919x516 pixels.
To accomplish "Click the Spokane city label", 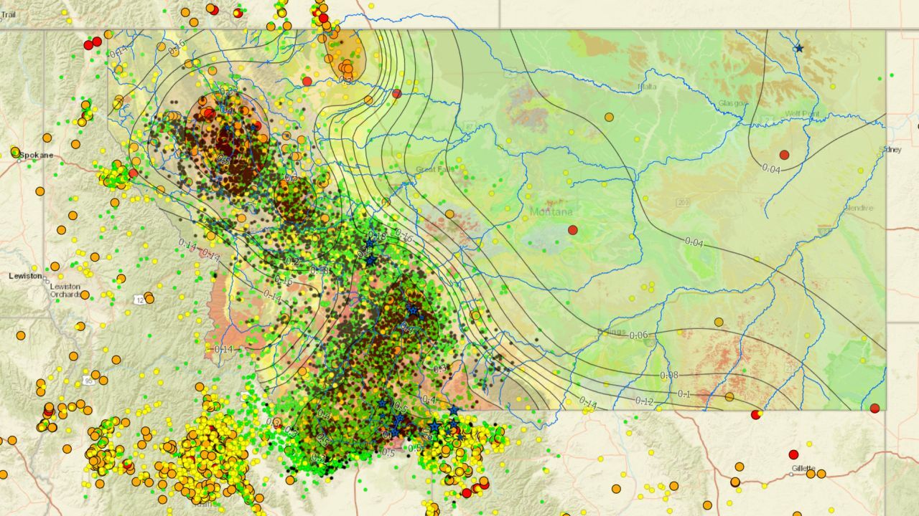I will pyautogui.click(x=36, y=155).
